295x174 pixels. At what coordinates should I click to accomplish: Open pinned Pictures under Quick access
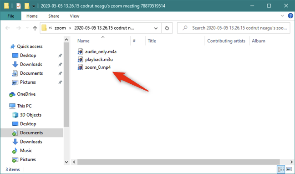point(28,82)
